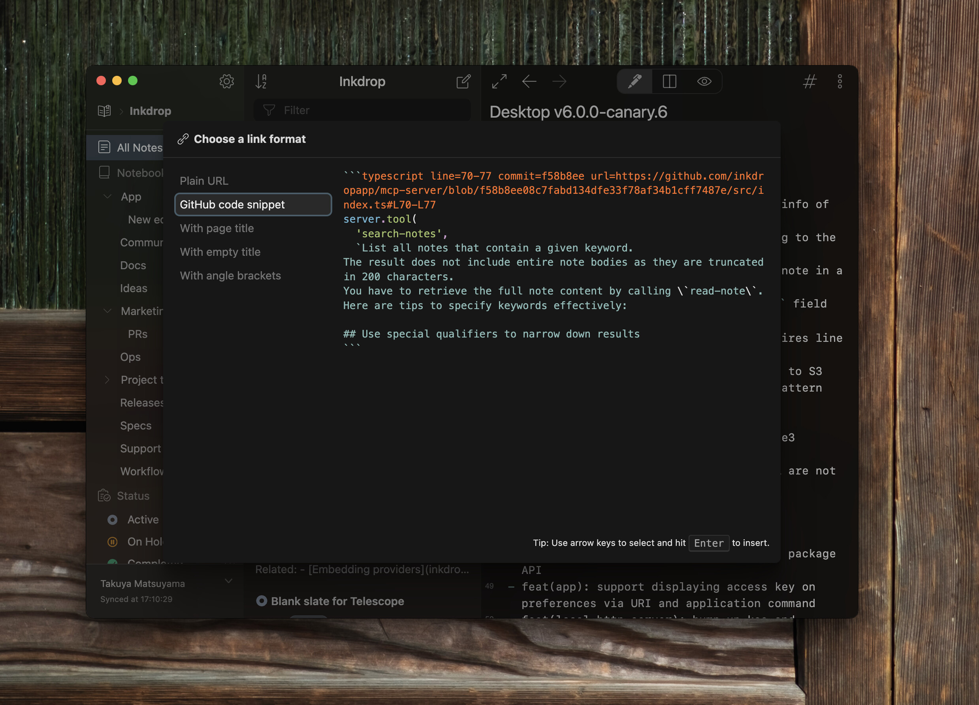This screenshot has width=979, height=705.
Task: Go forward with the right arrow
Action: (x=559, y=81)
